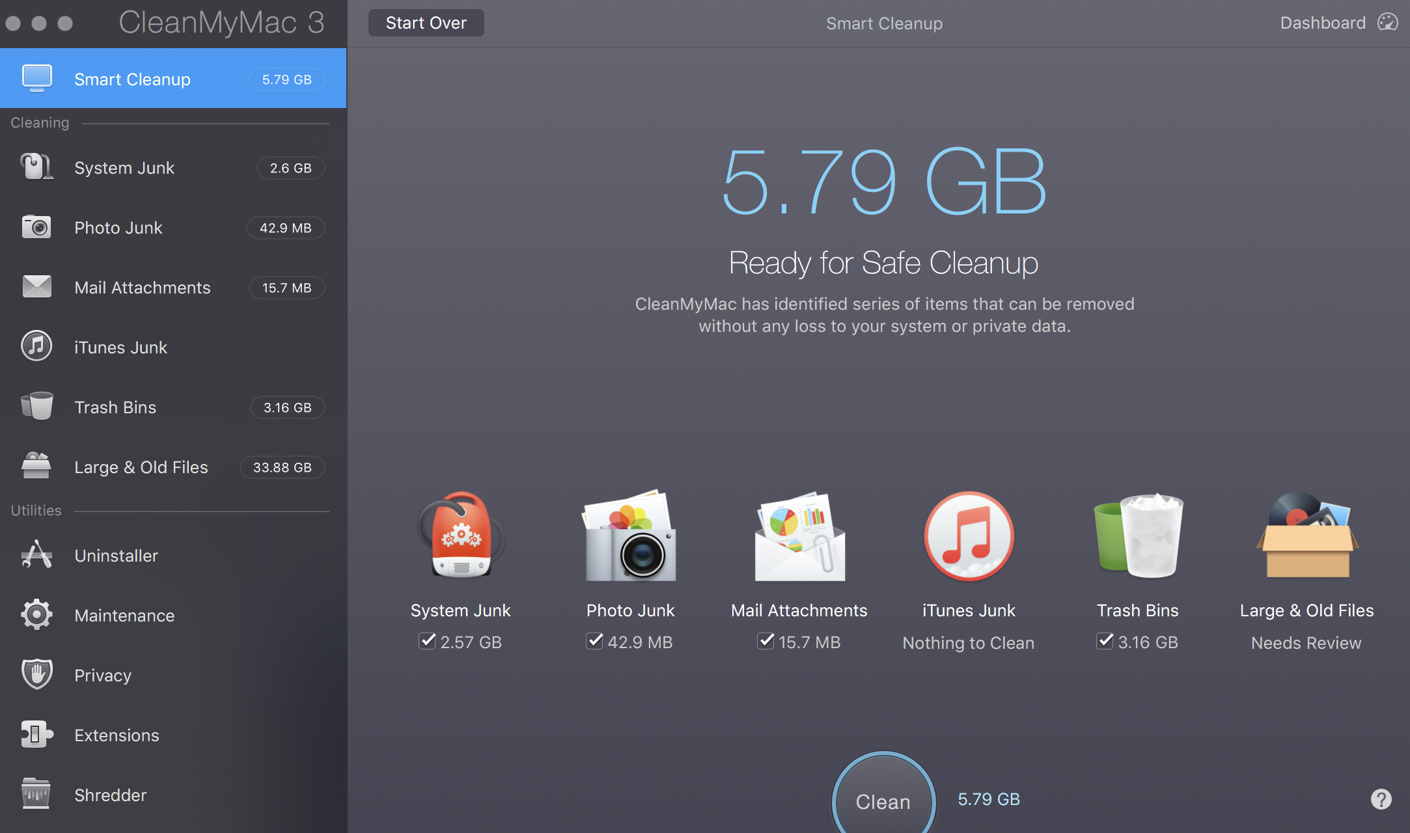Click the large Trash Bins icon
Image resolution: width=1410 pixels, height=833 pixels.
[x=1138, y=535]
